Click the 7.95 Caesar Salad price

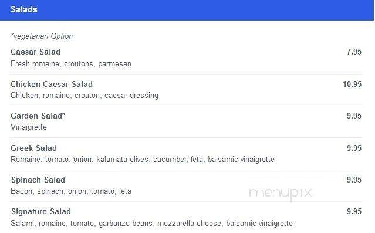[x=354, y=52]
